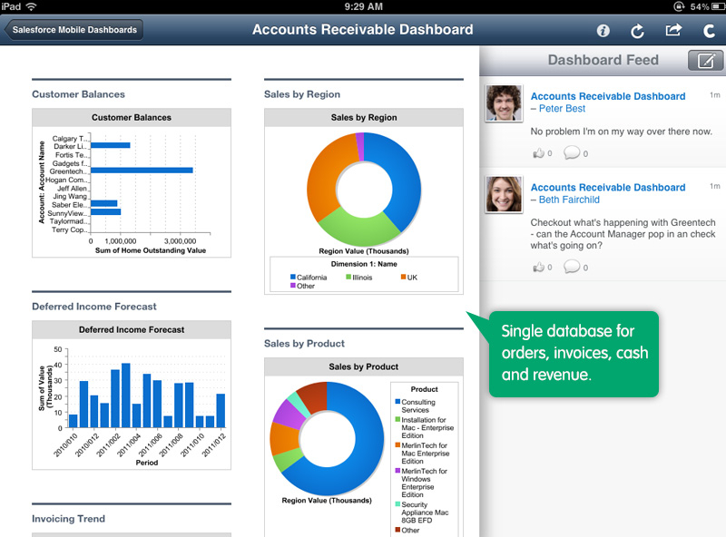Tap the wifi status icon
The width and height of the screenshot is (726, 537).
tap(32, 6)
